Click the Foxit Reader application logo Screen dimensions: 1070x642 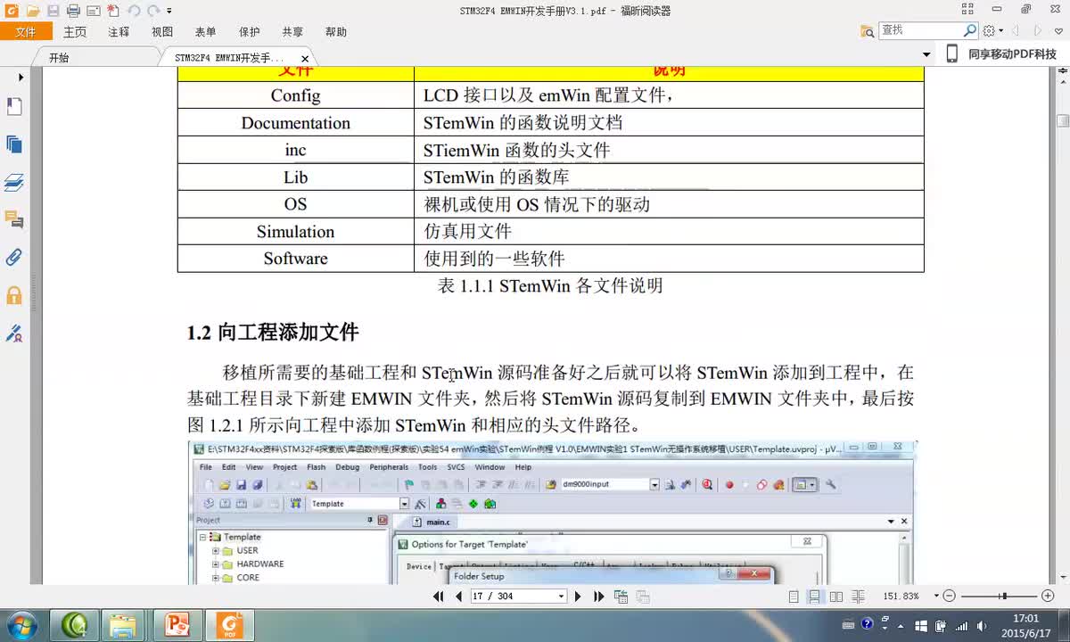click(x=12, y=12)
